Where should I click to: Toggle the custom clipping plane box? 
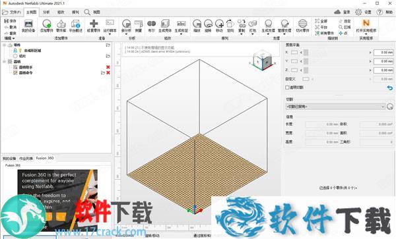(306, 79)
